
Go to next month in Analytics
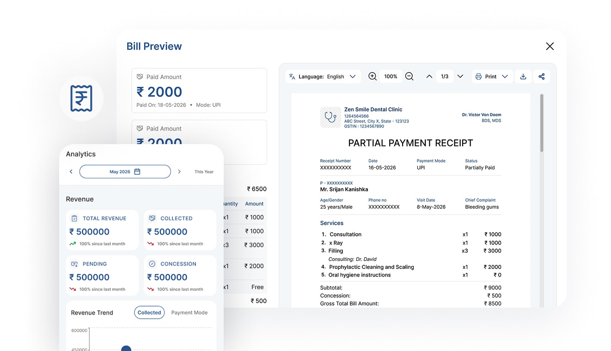coord(179,172)
